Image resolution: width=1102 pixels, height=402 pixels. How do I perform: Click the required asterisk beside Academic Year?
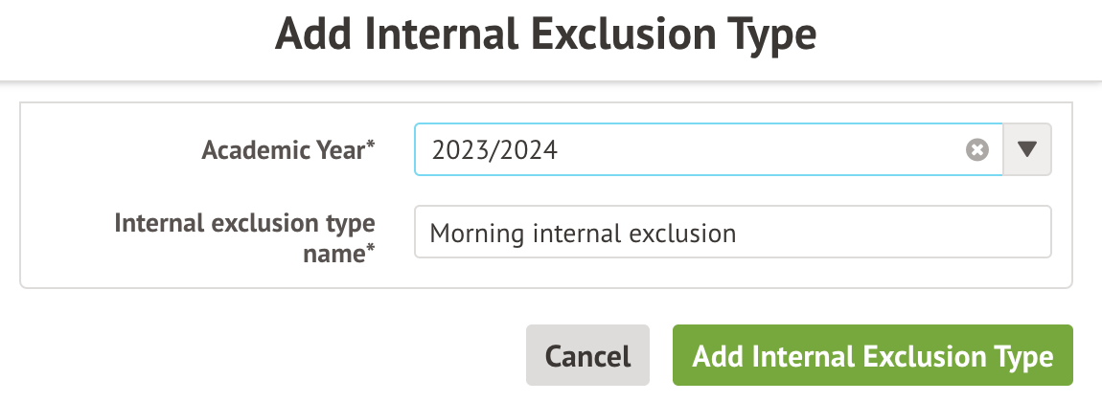pos(371,146)
